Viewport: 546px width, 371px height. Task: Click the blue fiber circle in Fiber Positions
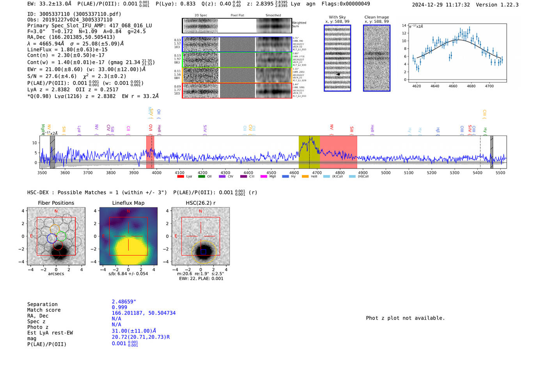tap(52, 238)
